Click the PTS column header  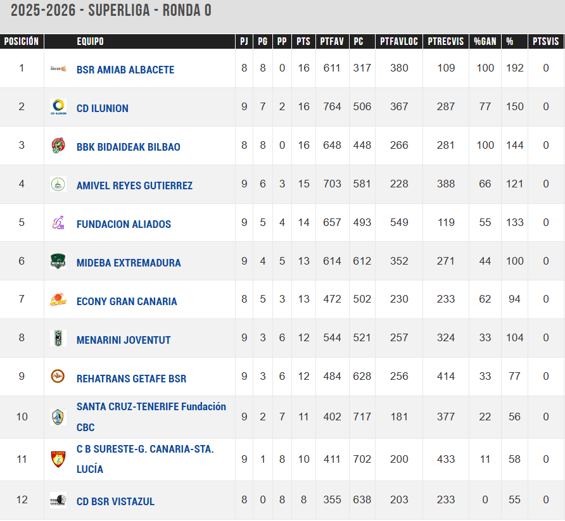[x=304, y=42]
